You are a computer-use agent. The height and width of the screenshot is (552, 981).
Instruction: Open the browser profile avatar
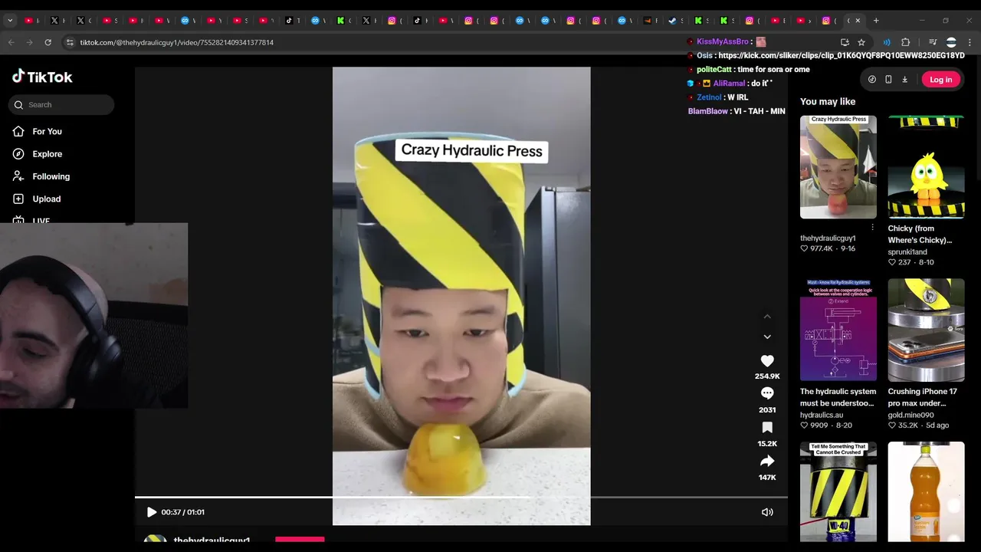pyautogui.click(x=951, y=42)
